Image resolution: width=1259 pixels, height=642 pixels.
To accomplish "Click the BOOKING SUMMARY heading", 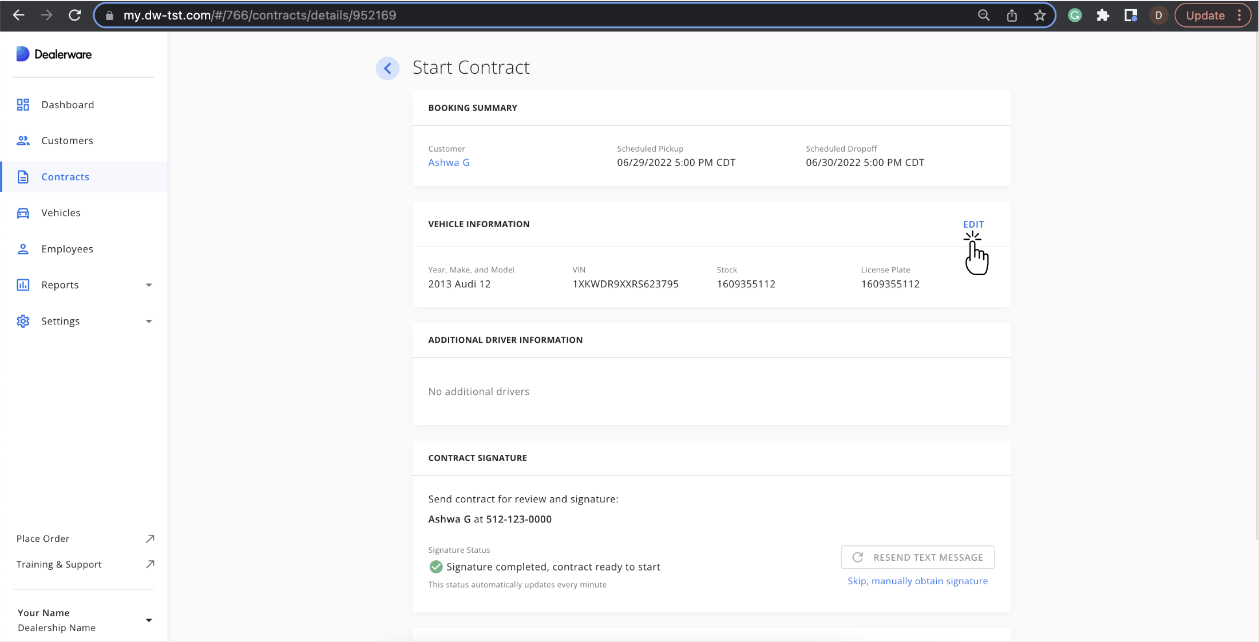I will pos(473,108).
